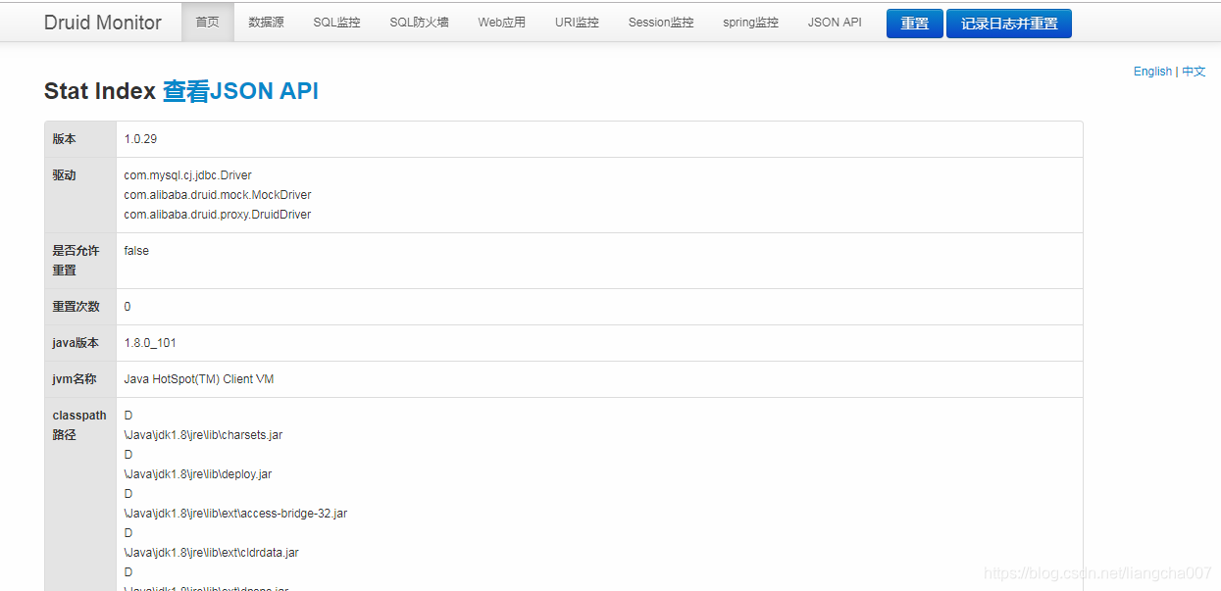Open the SQL防火墙 tab
Viewport: 1221px width, 591px height.
tap(419, 23)
